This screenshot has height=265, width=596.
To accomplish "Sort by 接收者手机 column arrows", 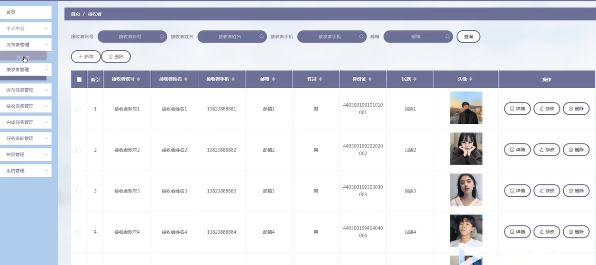I will pos(233,79).
